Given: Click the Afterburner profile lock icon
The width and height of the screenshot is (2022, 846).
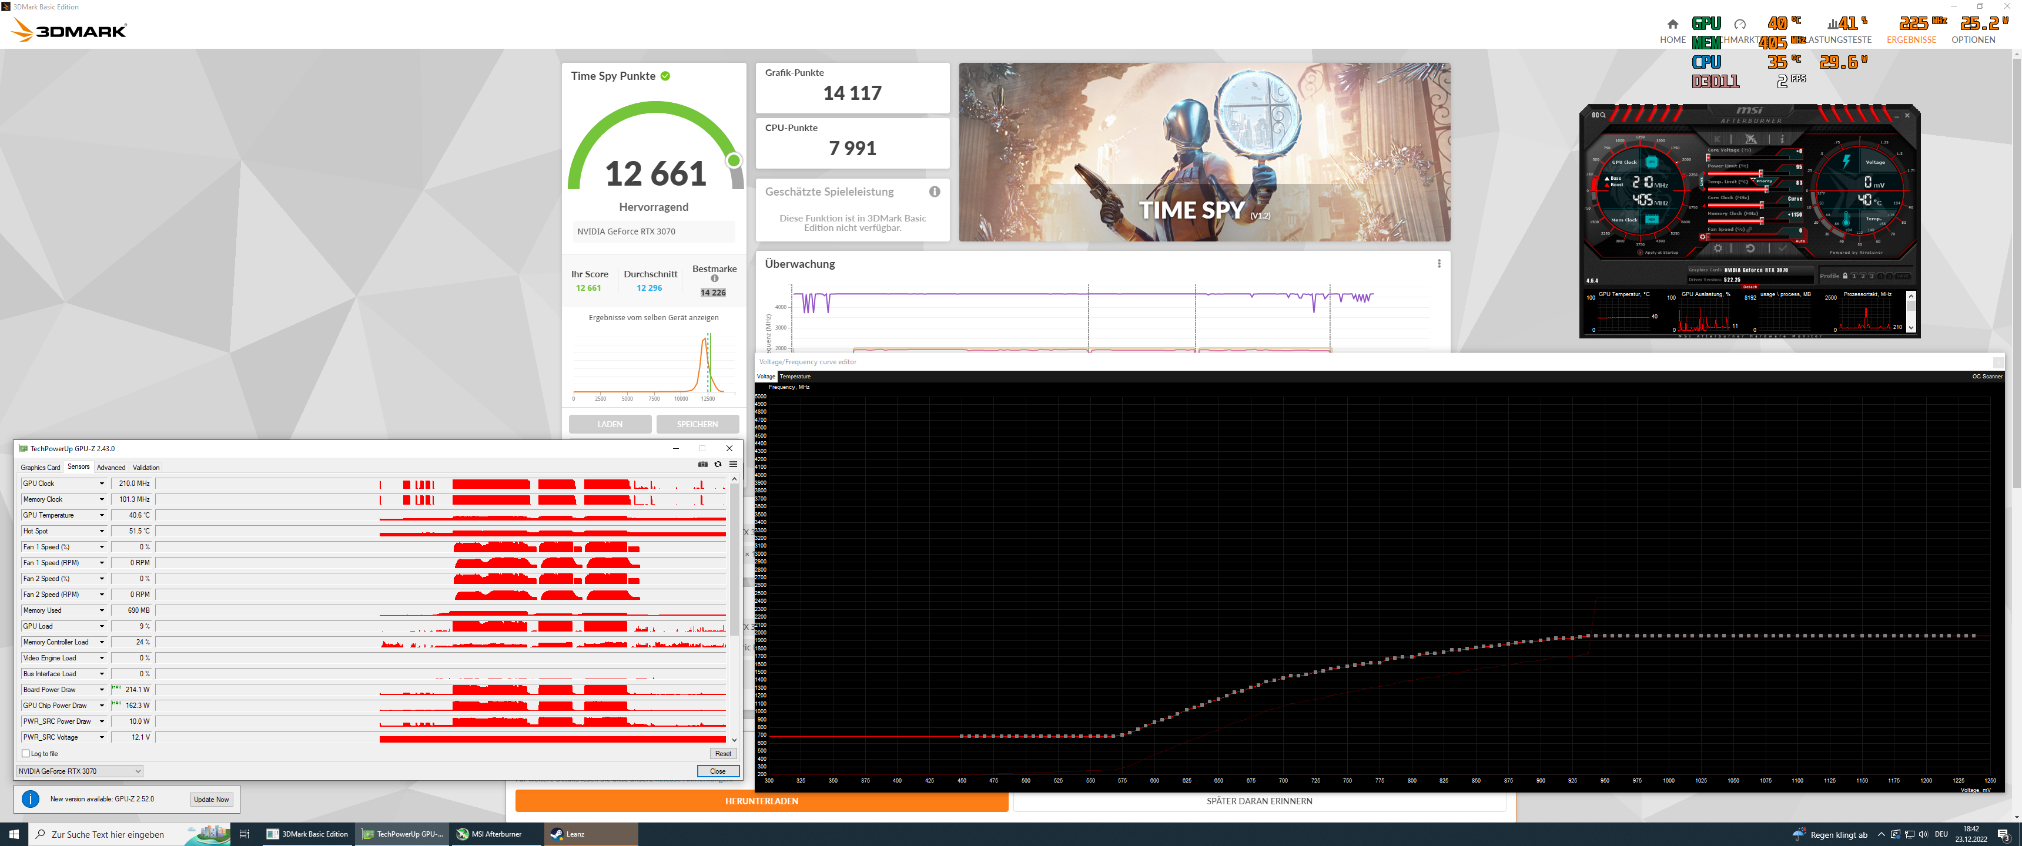Looking at the screenshot, I should click(1846, 276).
